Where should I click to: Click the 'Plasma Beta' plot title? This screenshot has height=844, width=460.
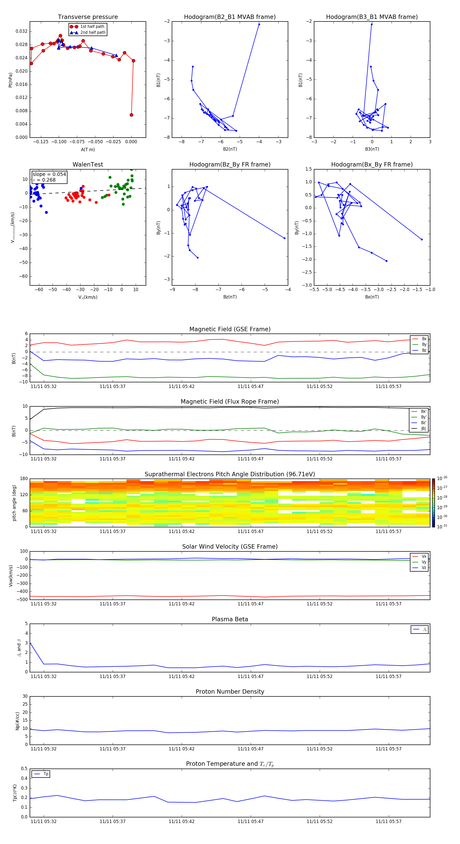(x=230, y=619)
